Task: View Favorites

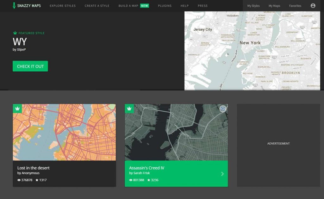Action: (295, 6)
